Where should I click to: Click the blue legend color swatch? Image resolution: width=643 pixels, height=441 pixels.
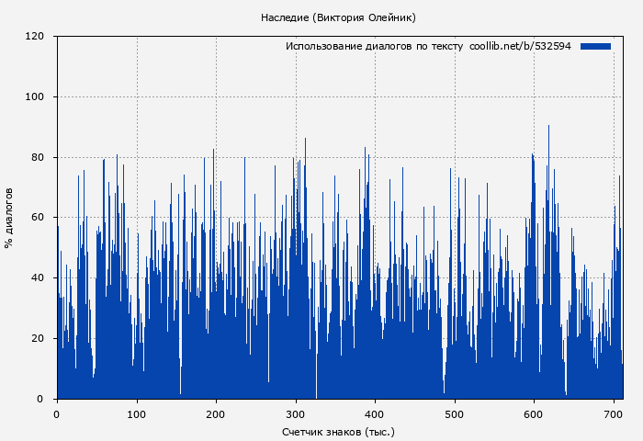point(595,46)
